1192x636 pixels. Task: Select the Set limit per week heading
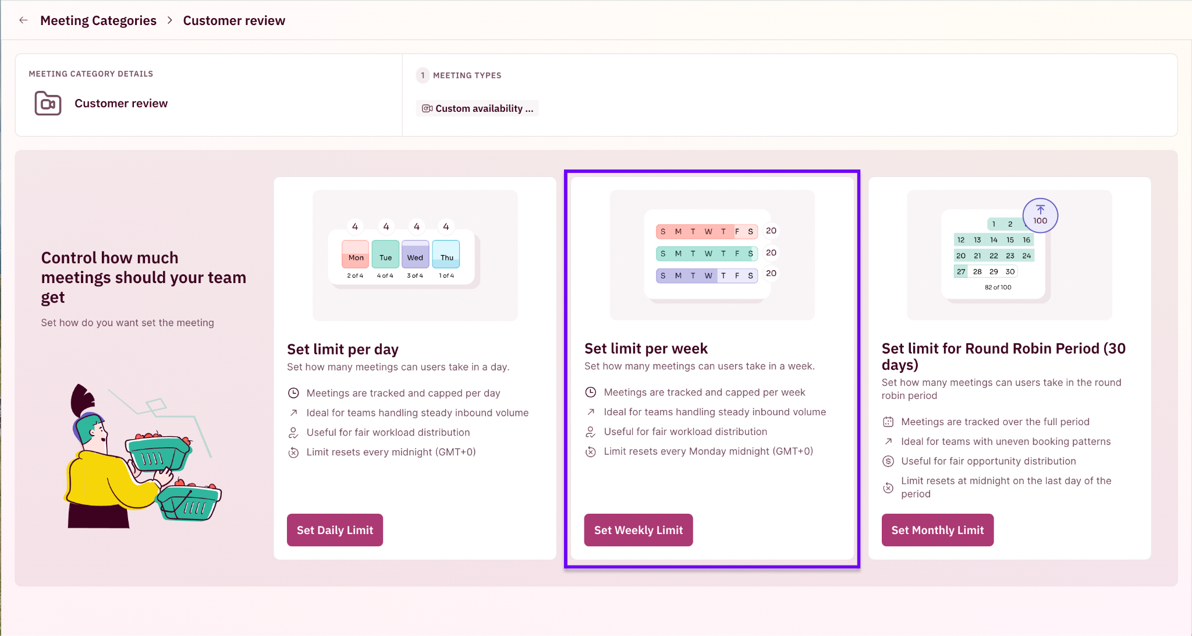[x=646, y=348]
